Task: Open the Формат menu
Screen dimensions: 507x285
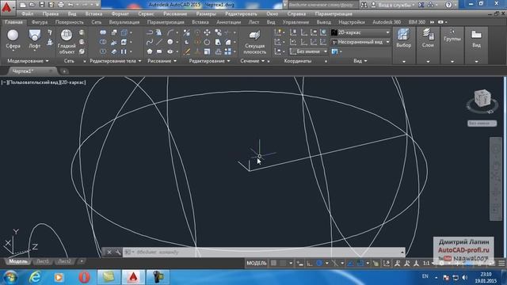Action: click(120, 14)
